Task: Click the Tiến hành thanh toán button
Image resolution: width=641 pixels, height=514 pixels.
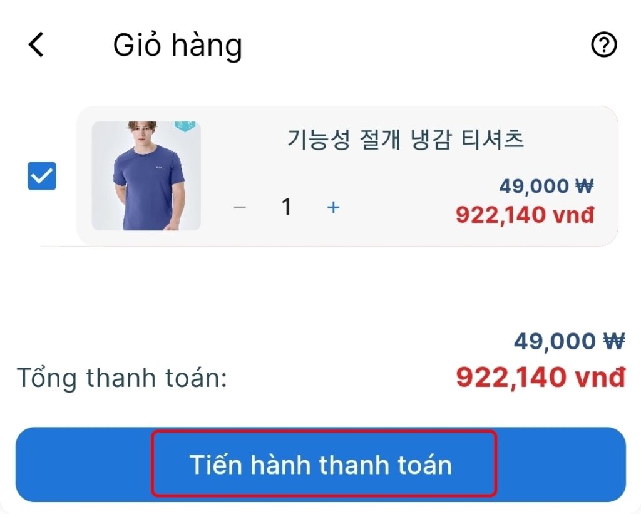Action: pos(321,465)
